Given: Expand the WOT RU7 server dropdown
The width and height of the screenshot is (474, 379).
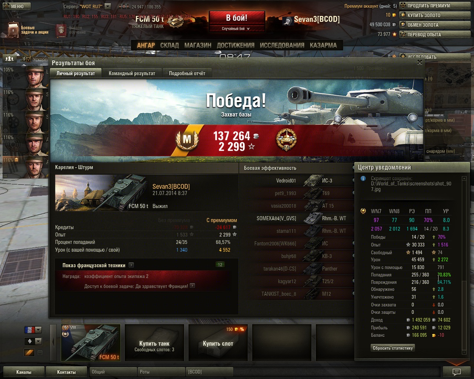Looking at the screenshot, I should pos(108,6).
